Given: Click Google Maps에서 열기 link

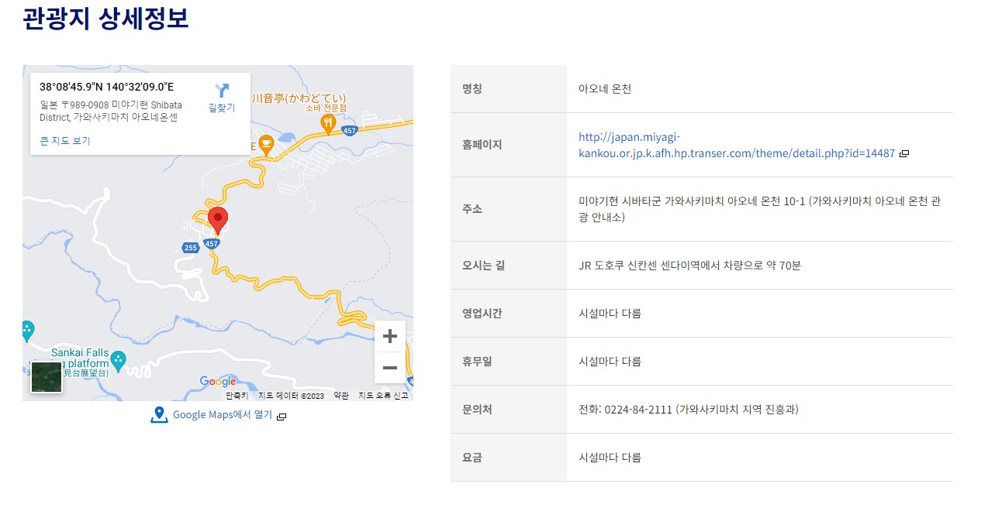Looking at the screenshot, I should click(223, 415).
